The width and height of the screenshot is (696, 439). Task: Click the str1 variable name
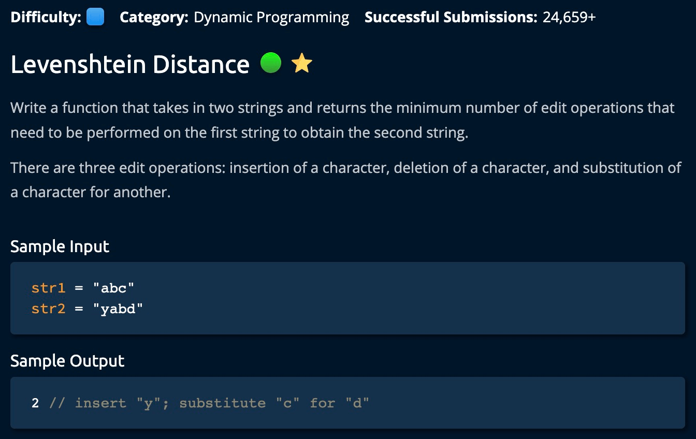tap(48, 288)
